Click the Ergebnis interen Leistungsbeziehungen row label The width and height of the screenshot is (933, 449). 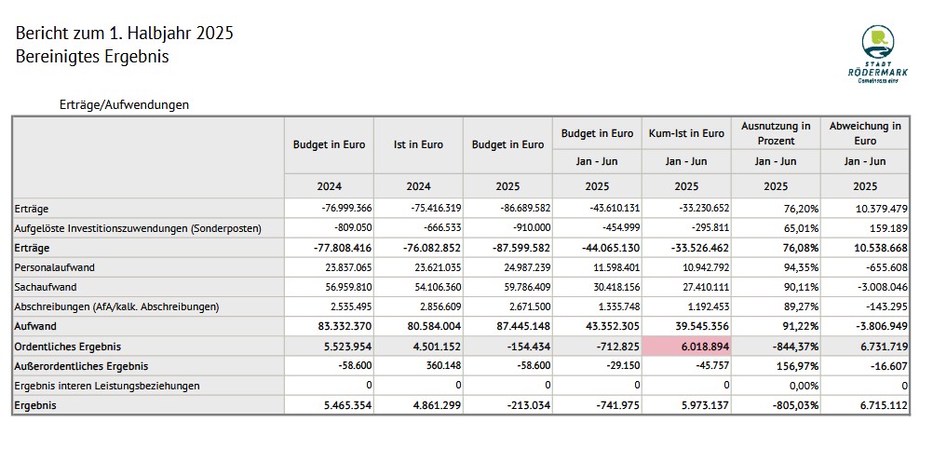pyautogui.click(x=107, y=386)
